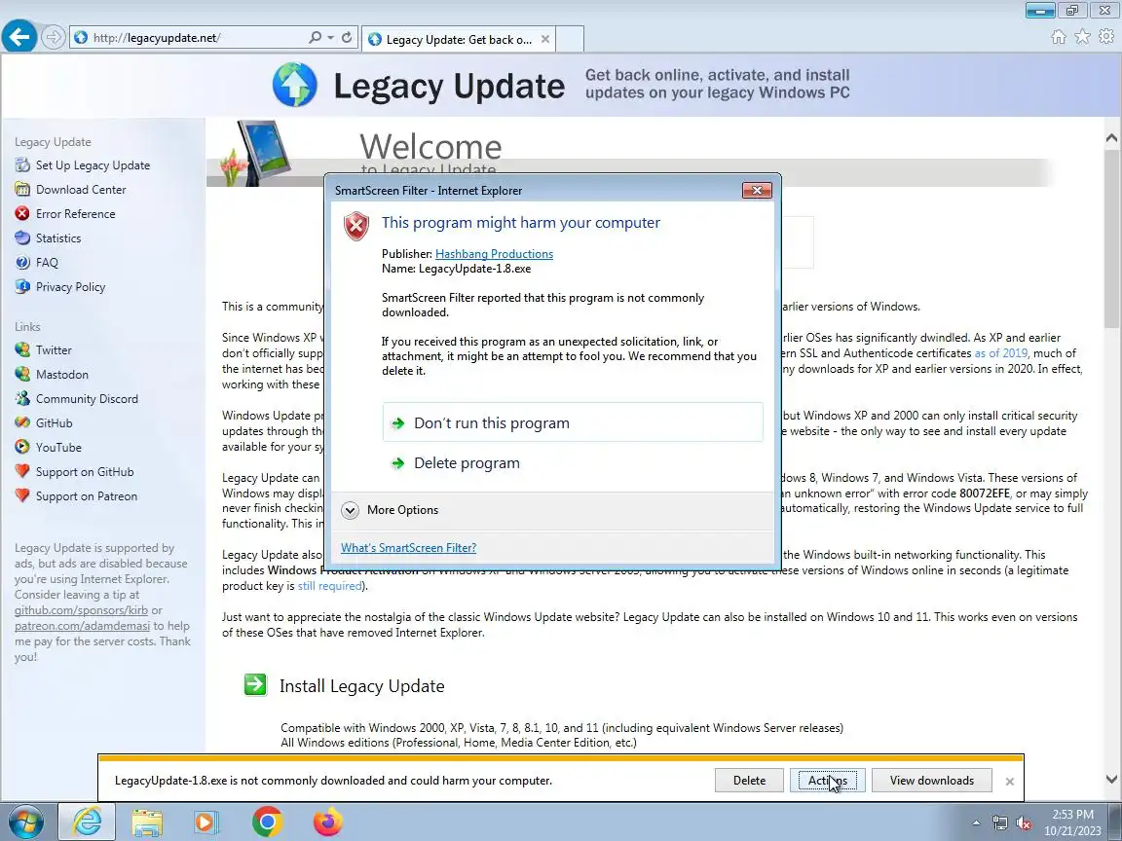Click the Install Legacy Update green arrow icon

(255, 685)
